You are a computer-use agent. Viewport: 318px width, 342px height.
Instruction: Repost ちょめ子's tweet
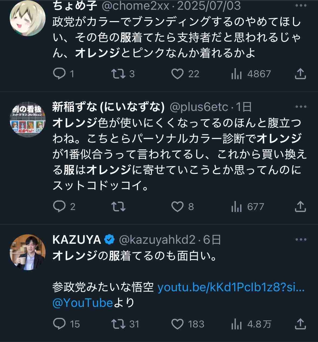(118, 74)
